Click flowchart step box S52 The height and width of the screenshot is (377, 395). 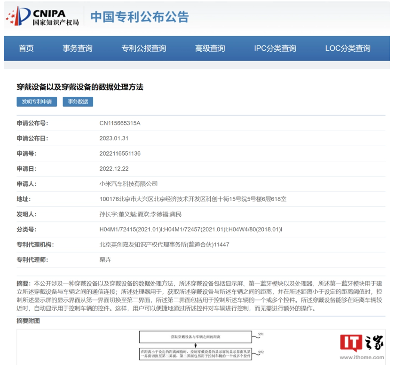196,354
